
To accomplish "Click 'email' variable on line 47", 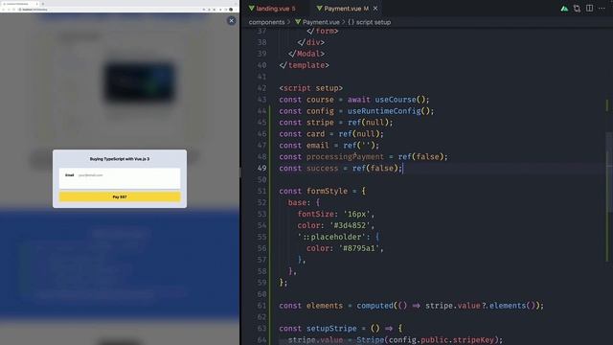I will (x=317, y=146).
